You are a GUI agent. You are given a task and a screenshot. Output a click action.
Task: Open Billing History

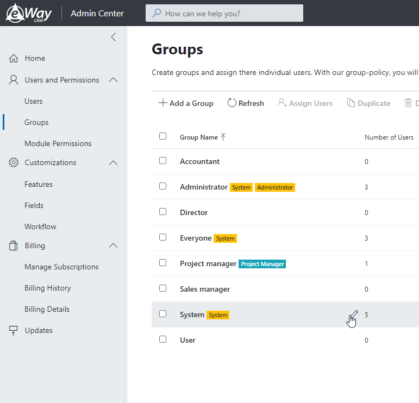pos(48,288)
